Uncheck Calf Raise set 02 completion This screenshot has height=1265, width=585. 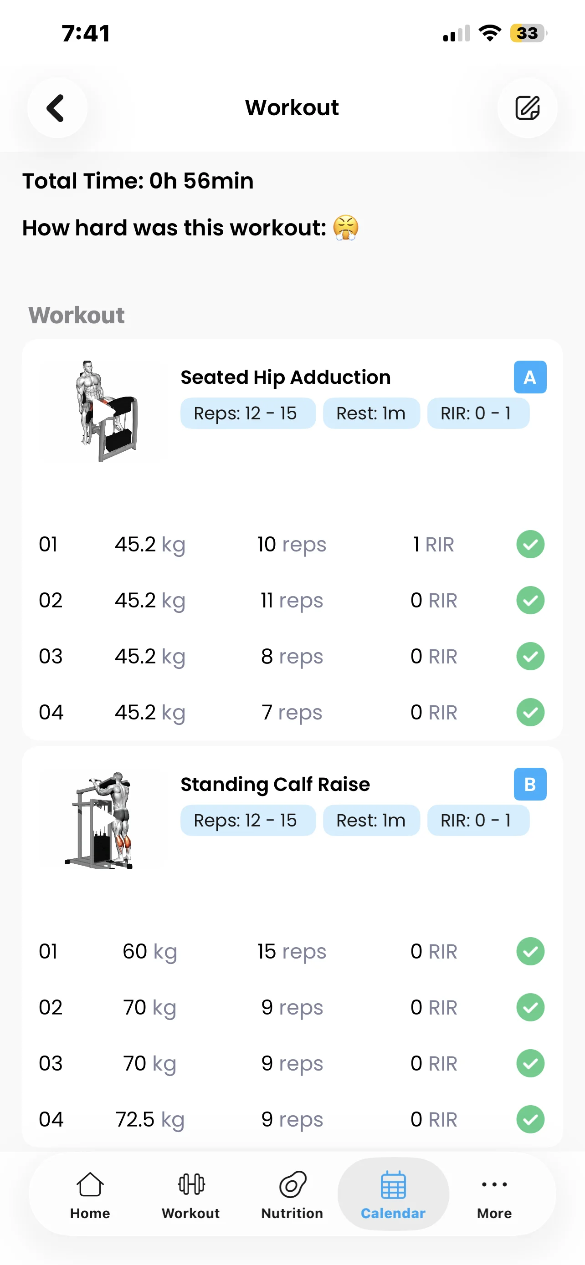pyautogui.click(x=530, y=1007)
